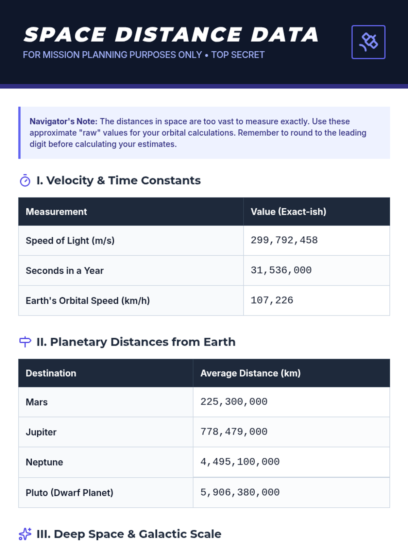Select the Speed of Light row label

(x=70, y=241)
